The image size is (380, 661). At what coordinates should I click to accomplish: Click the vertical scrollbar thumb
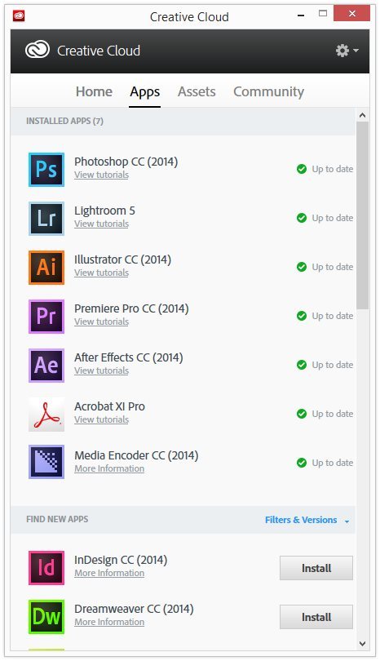362,215
